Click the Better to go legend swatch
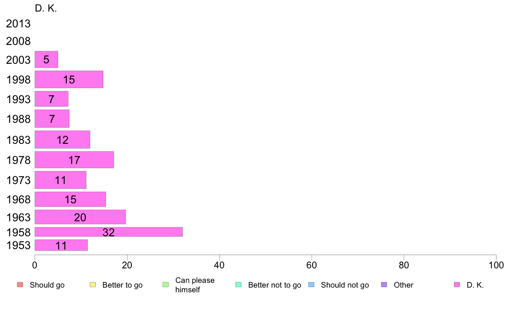The width and height of the screenshot is (508, 315). pyautogui.click(x=93, y=285)
